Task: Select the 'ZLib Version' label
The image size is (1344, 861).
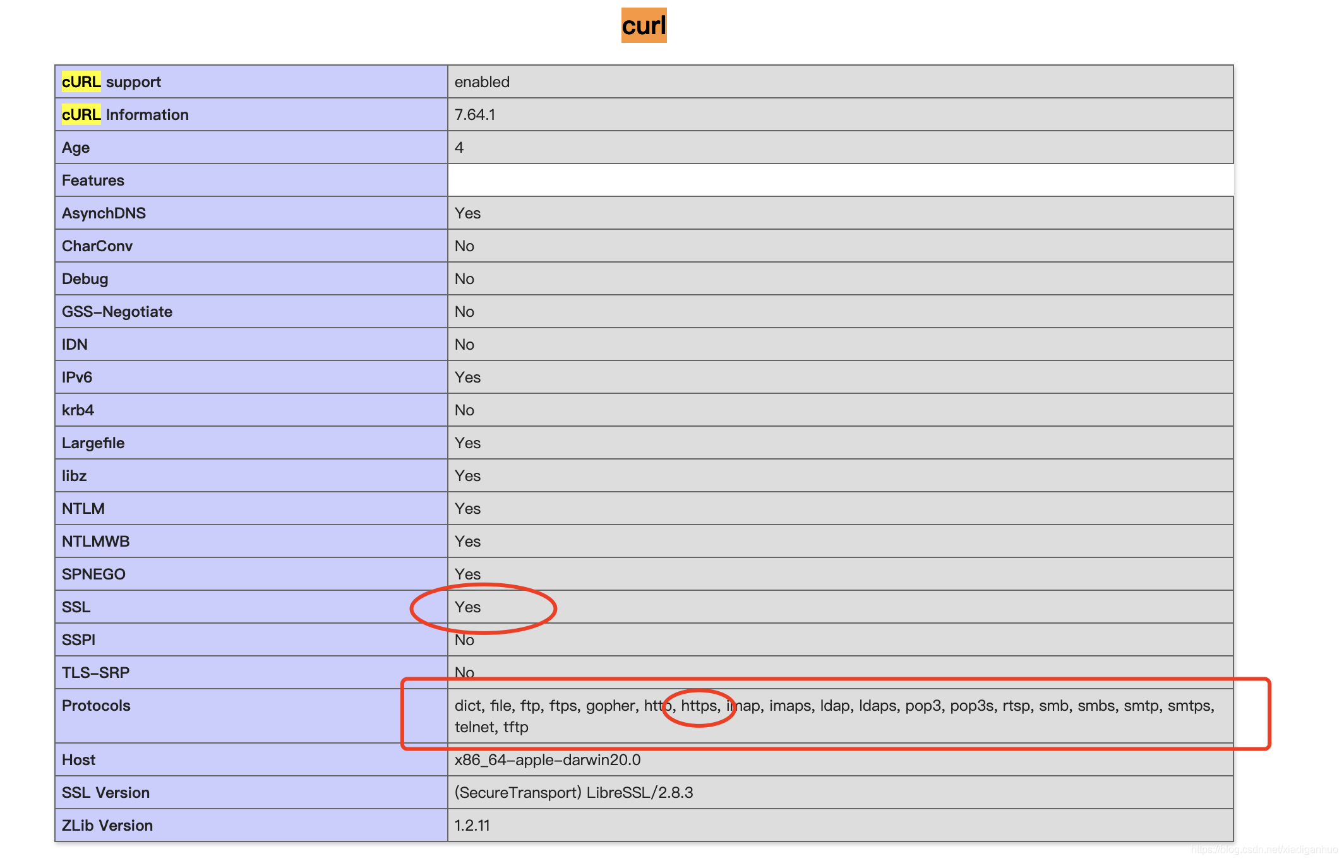Action: pyautogui.click(x=107, y=826)
